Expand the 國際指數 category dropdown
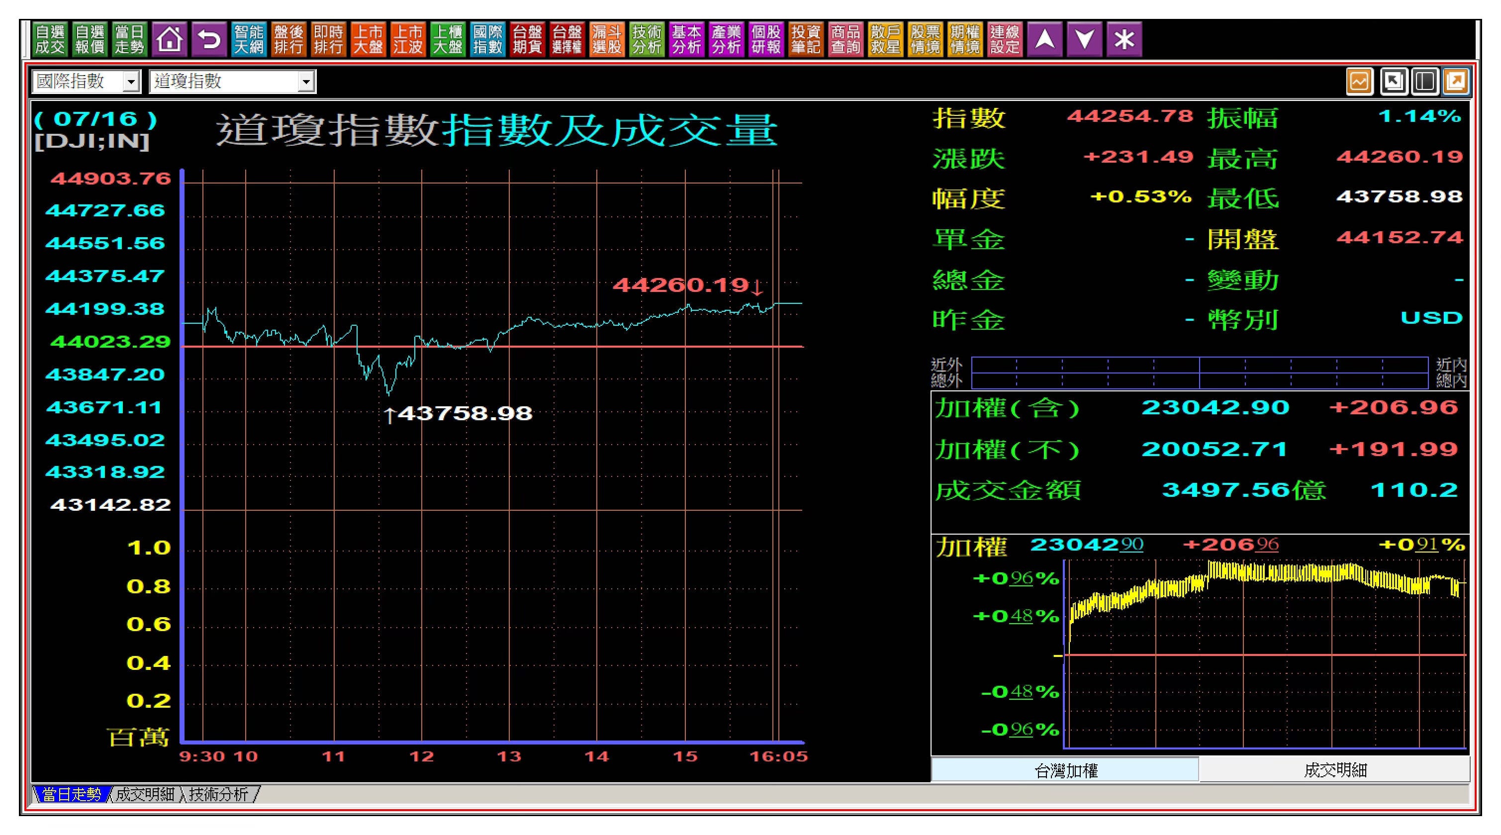The width and height of the screenshot is (1501, 835). 132,82
